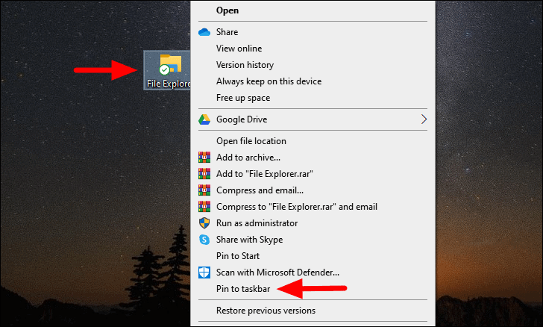The width and height of the screenshot is (543, 327).
Task: Click the Google Drive triangle icon
Action: pyautogui.click(x=204, y=119)
